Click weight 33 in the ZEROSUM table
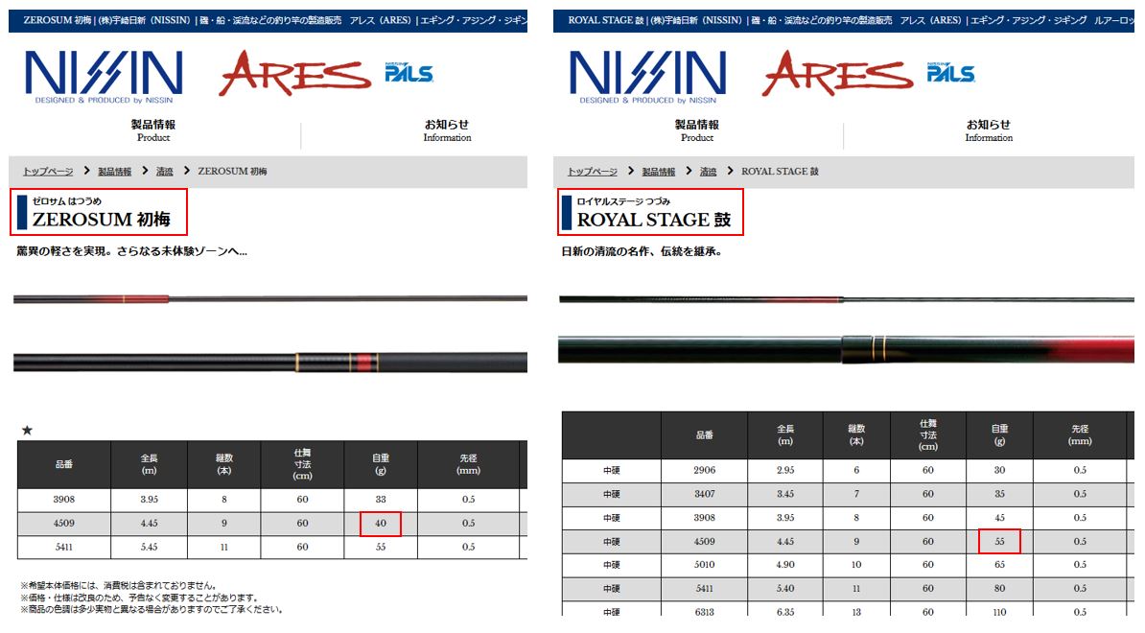The height and width of the screenshot is (633, 1145). tap(381, 500)
